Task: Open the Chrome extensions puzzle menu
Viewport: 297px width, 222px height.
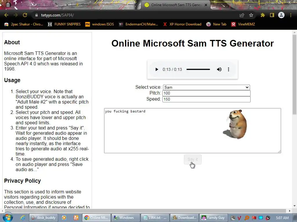Action: (263, 15)
